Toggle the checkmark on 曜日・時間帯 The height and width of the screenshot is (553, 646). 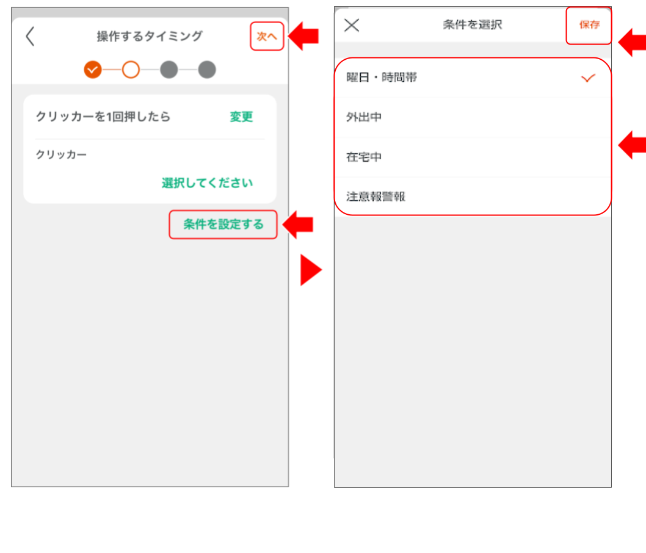click(588, 78)
